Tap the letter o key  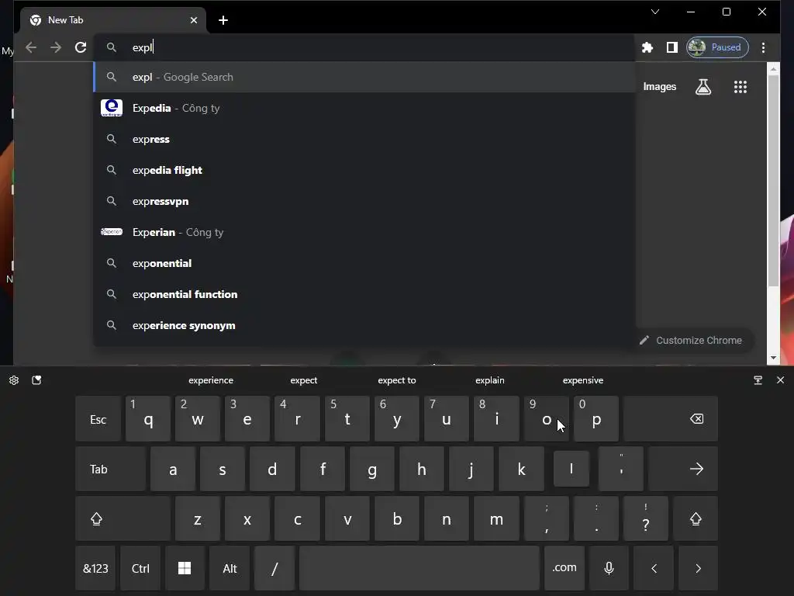(x=547, y=418)
